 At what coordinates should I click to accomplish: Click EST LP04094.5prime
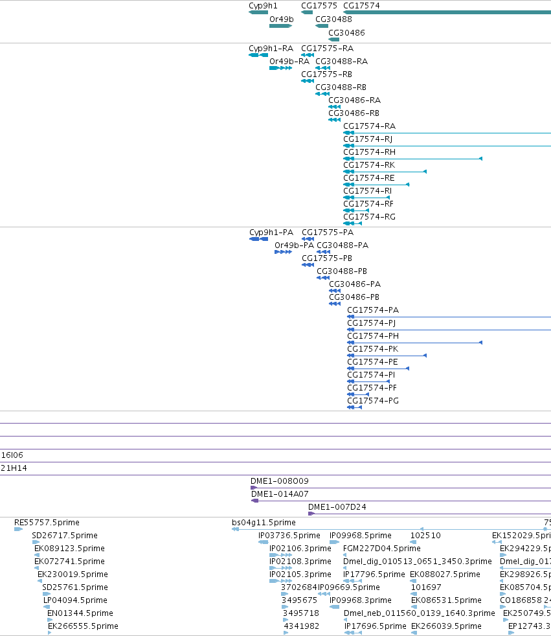pos(47,608)
